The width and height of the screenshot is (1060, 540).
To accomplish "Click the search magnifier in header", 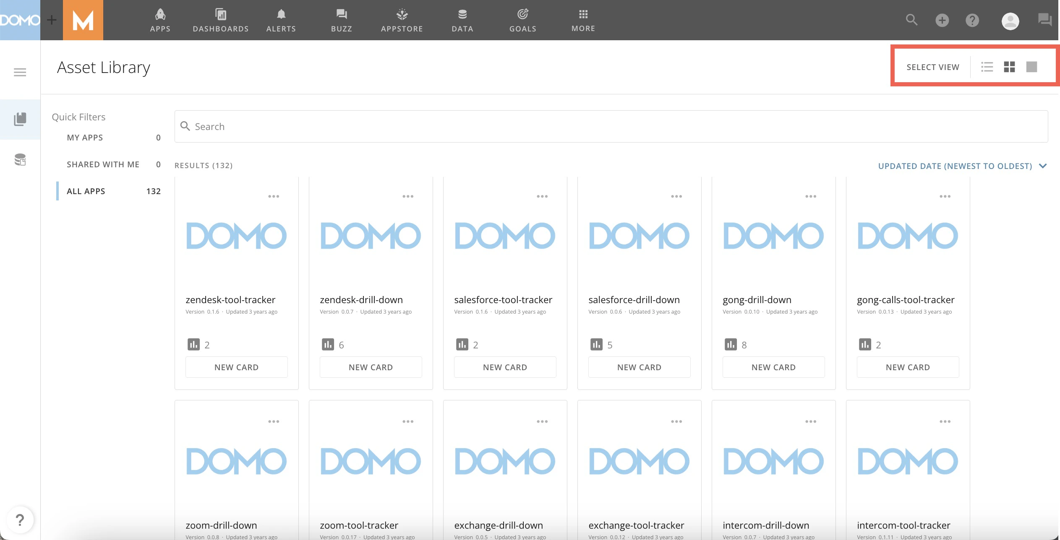I will pos(911,20).
